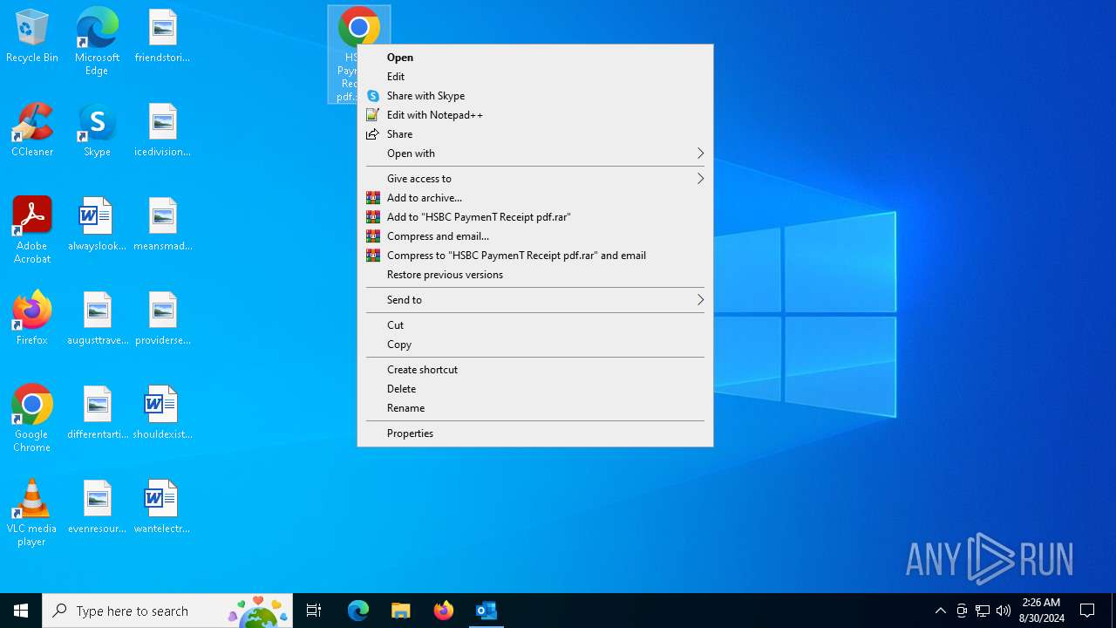Viewport: 1116px width, 628px height.
Task: Click the taskbar search box
Action: (x=167, y=611)
